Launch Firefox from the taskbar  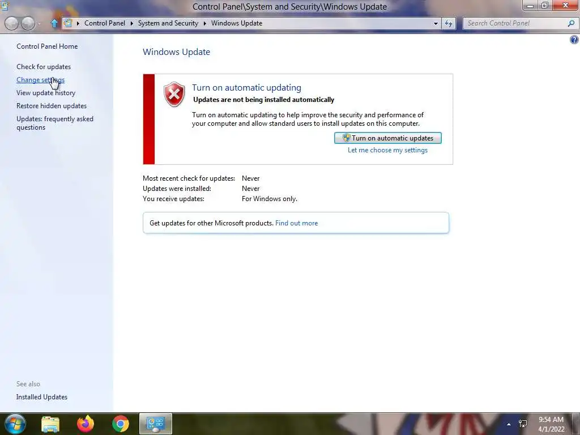(x=86, y=424)
